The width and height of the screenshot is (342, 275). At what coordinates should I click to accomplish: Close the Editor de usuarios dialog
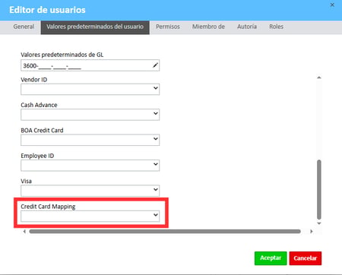332,5
